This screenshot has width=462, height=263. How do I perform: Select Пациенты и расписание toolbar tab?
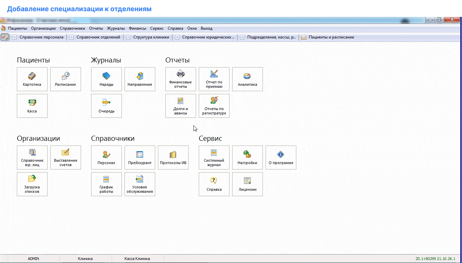(x=331, y=37)
